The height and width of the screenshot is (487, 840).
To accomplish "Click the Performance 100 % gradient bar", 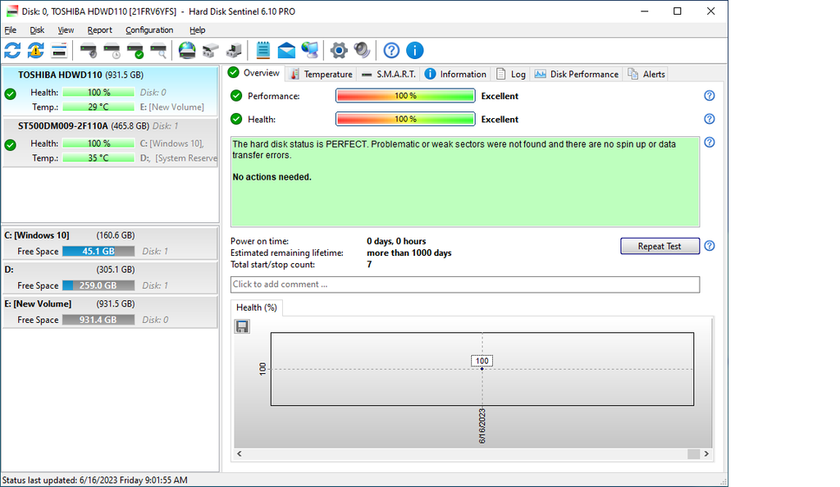I will coord(405,96).
